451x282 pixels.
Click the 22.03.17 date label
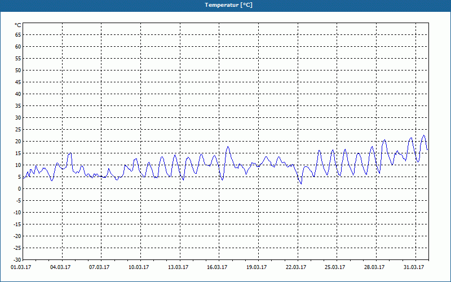tap(296, 267)
